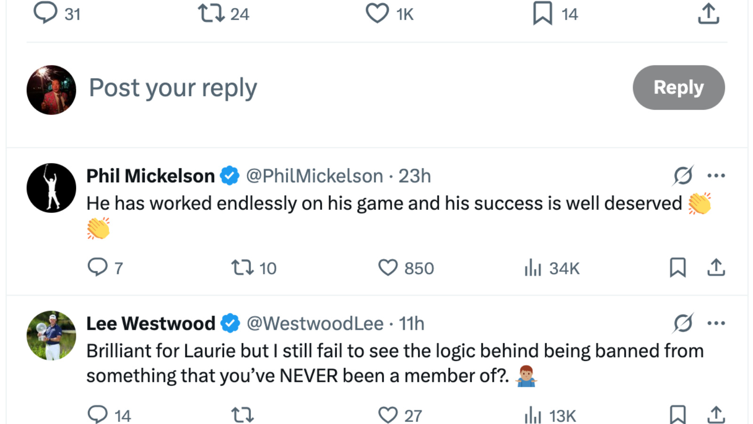Share Phil Mickelson's reply
Screen dimensions: 753x424
716,268
